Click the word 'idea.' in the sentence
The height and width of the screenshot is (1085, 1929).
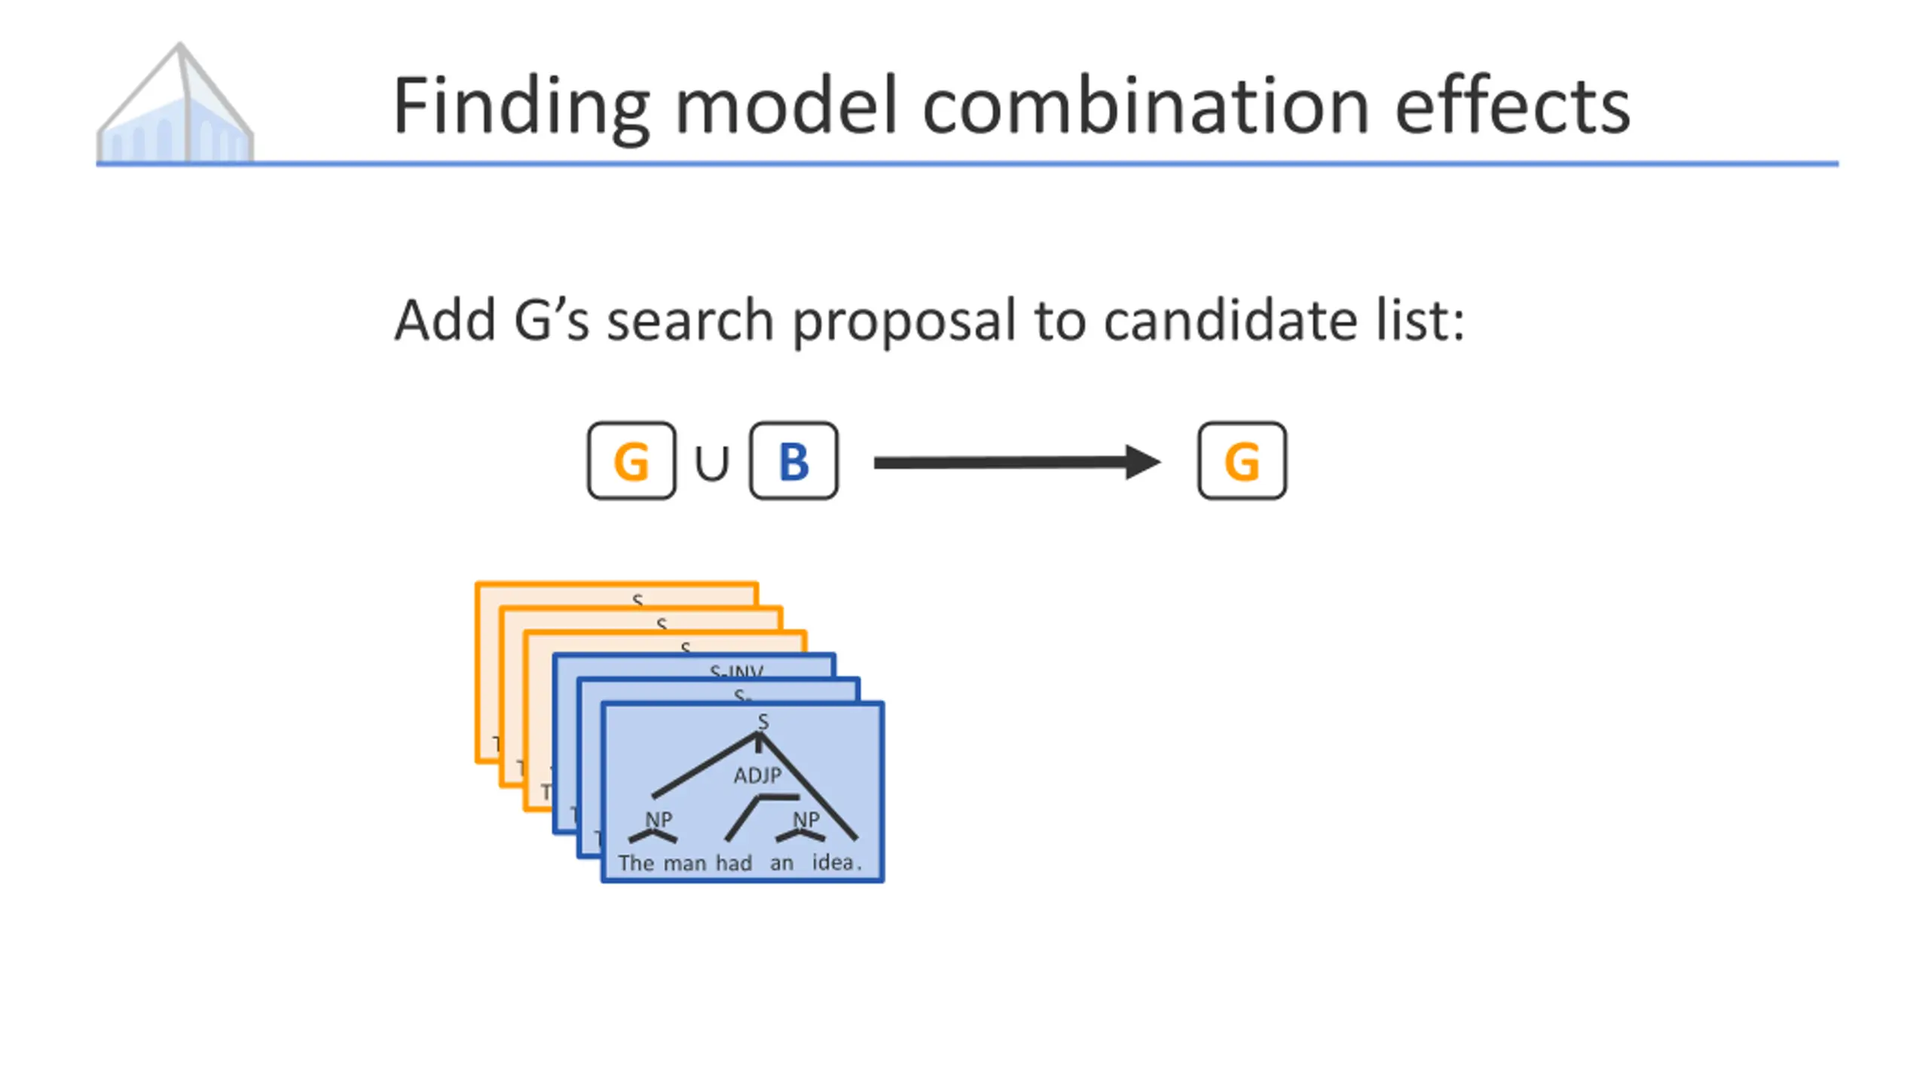[x=836, y=862]
